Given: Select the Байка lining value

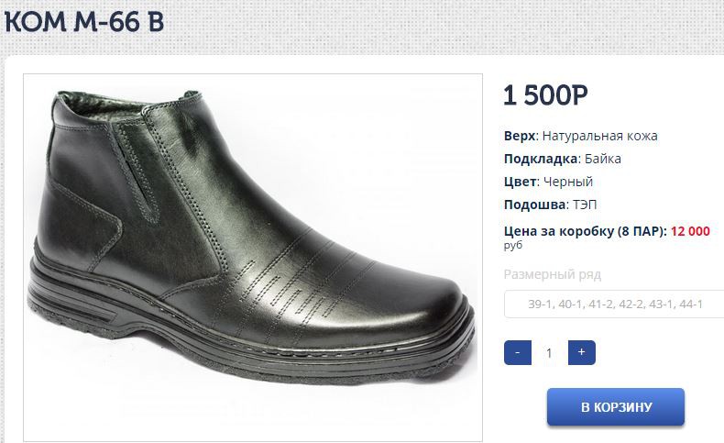Looking at the screenshot, I should coord(603,159).
